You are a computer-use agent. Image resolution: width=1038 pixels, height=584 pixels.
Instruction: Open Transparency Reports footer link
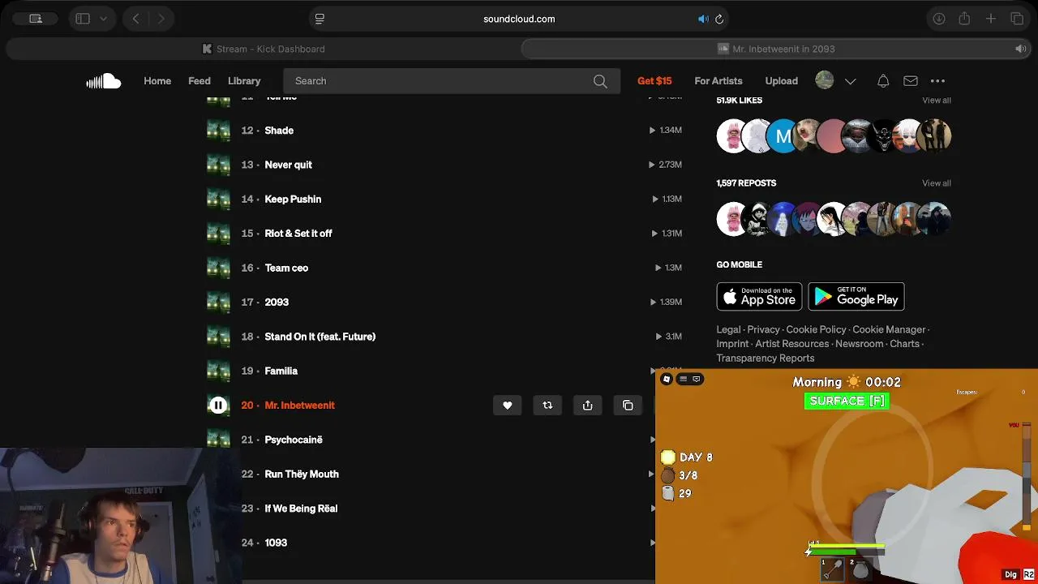click(x=766, y=359)
